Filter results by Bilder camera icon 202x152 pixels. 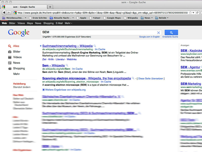pyautogui.click(x=10, y=52)
